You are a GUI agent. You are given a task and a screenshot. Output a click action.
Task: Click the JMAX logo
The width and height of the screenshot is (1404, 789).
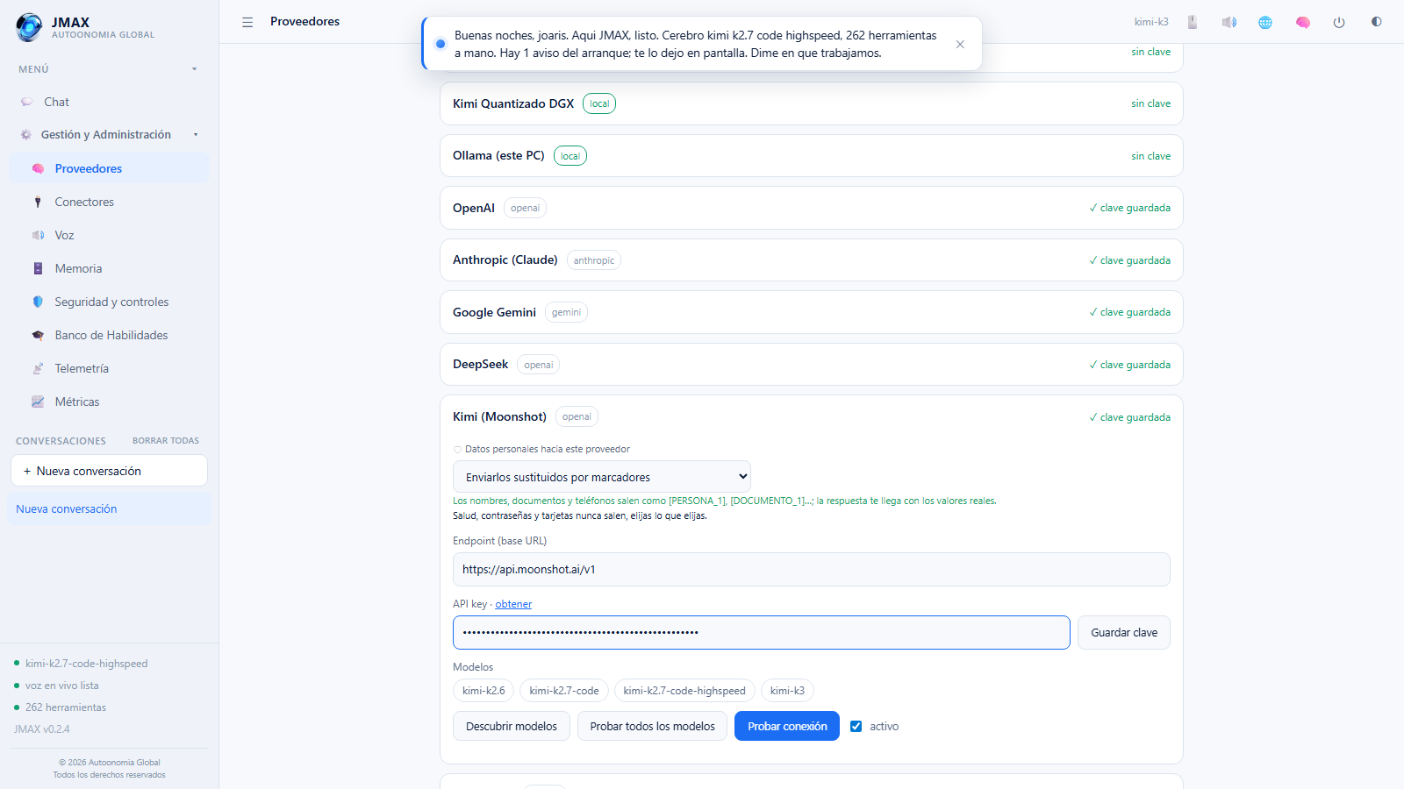(x=29, y=27)
